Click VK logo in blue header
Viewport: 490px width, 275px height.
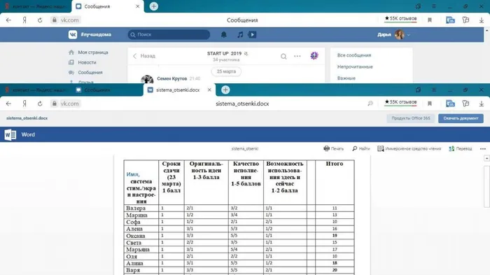pos(73,34)
